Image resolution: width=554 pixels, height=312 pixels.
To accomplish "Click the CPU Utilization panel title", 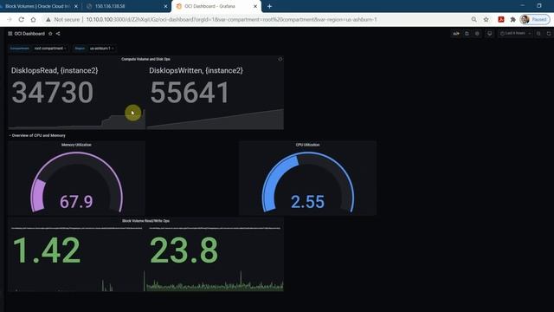I will coord(308,145).
